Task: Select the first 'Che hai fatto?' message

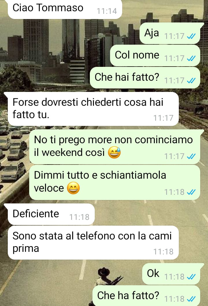Action: [145, 78]
